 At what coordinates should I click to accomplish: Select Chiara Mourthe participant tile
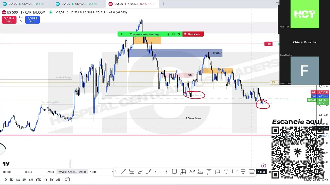tap(305, 42)
